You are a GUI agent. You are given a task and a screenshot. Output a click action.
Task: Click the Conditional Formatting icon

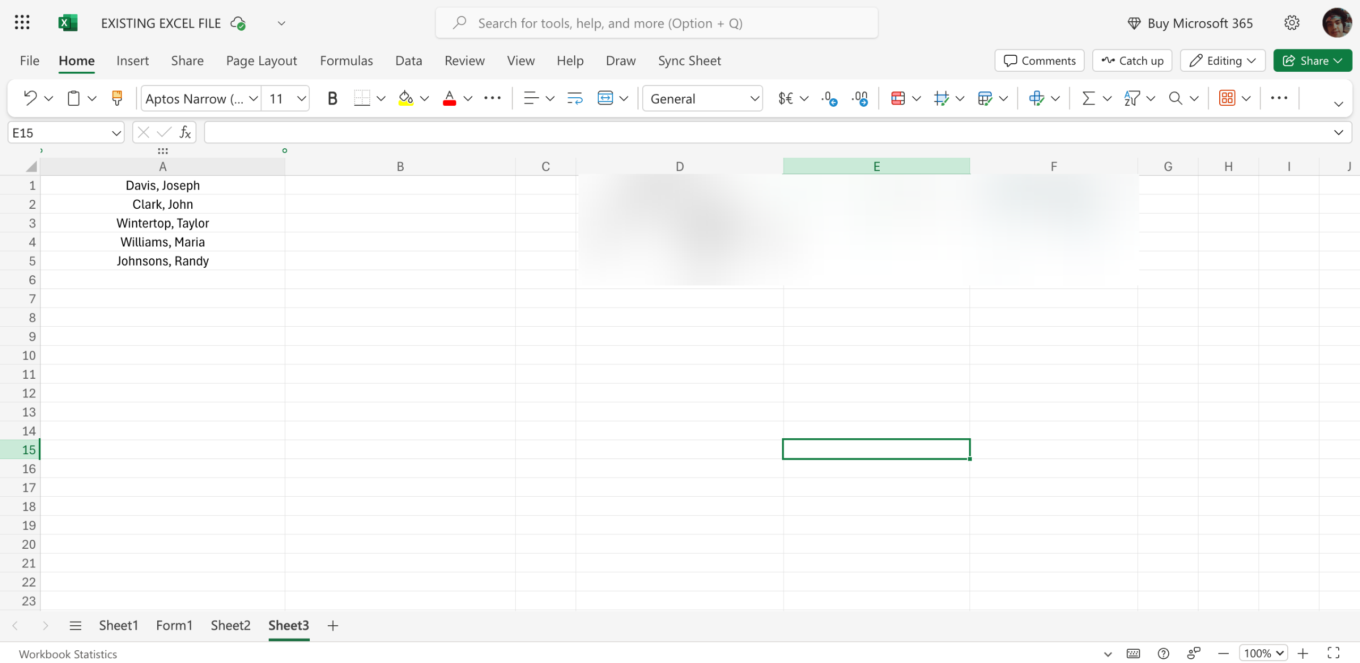click(898, 98)
